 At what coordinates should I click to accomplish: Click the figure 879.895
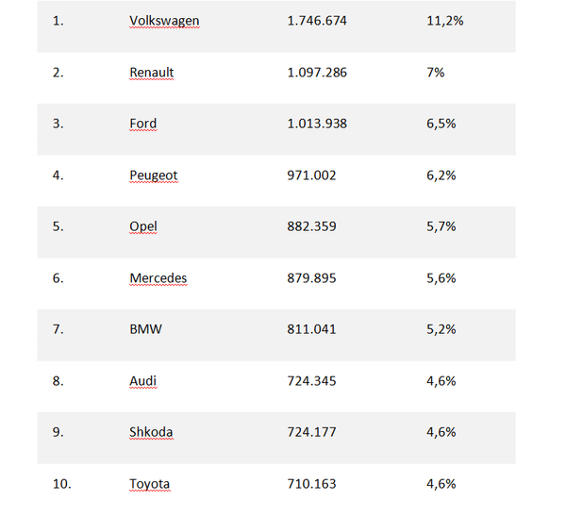click(x=311, y=278)
